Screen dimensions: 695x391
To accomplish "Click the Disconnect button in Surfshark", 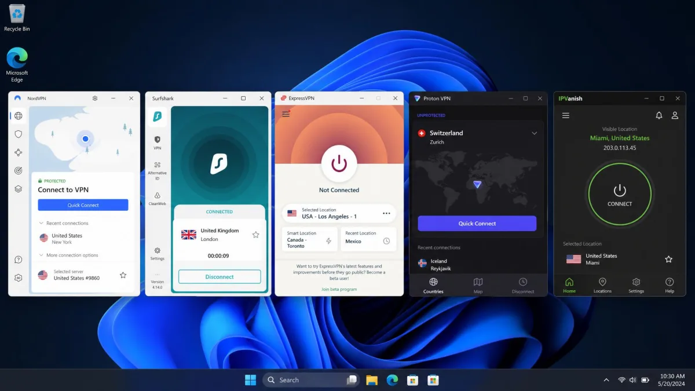I will (x=220, y=277).
